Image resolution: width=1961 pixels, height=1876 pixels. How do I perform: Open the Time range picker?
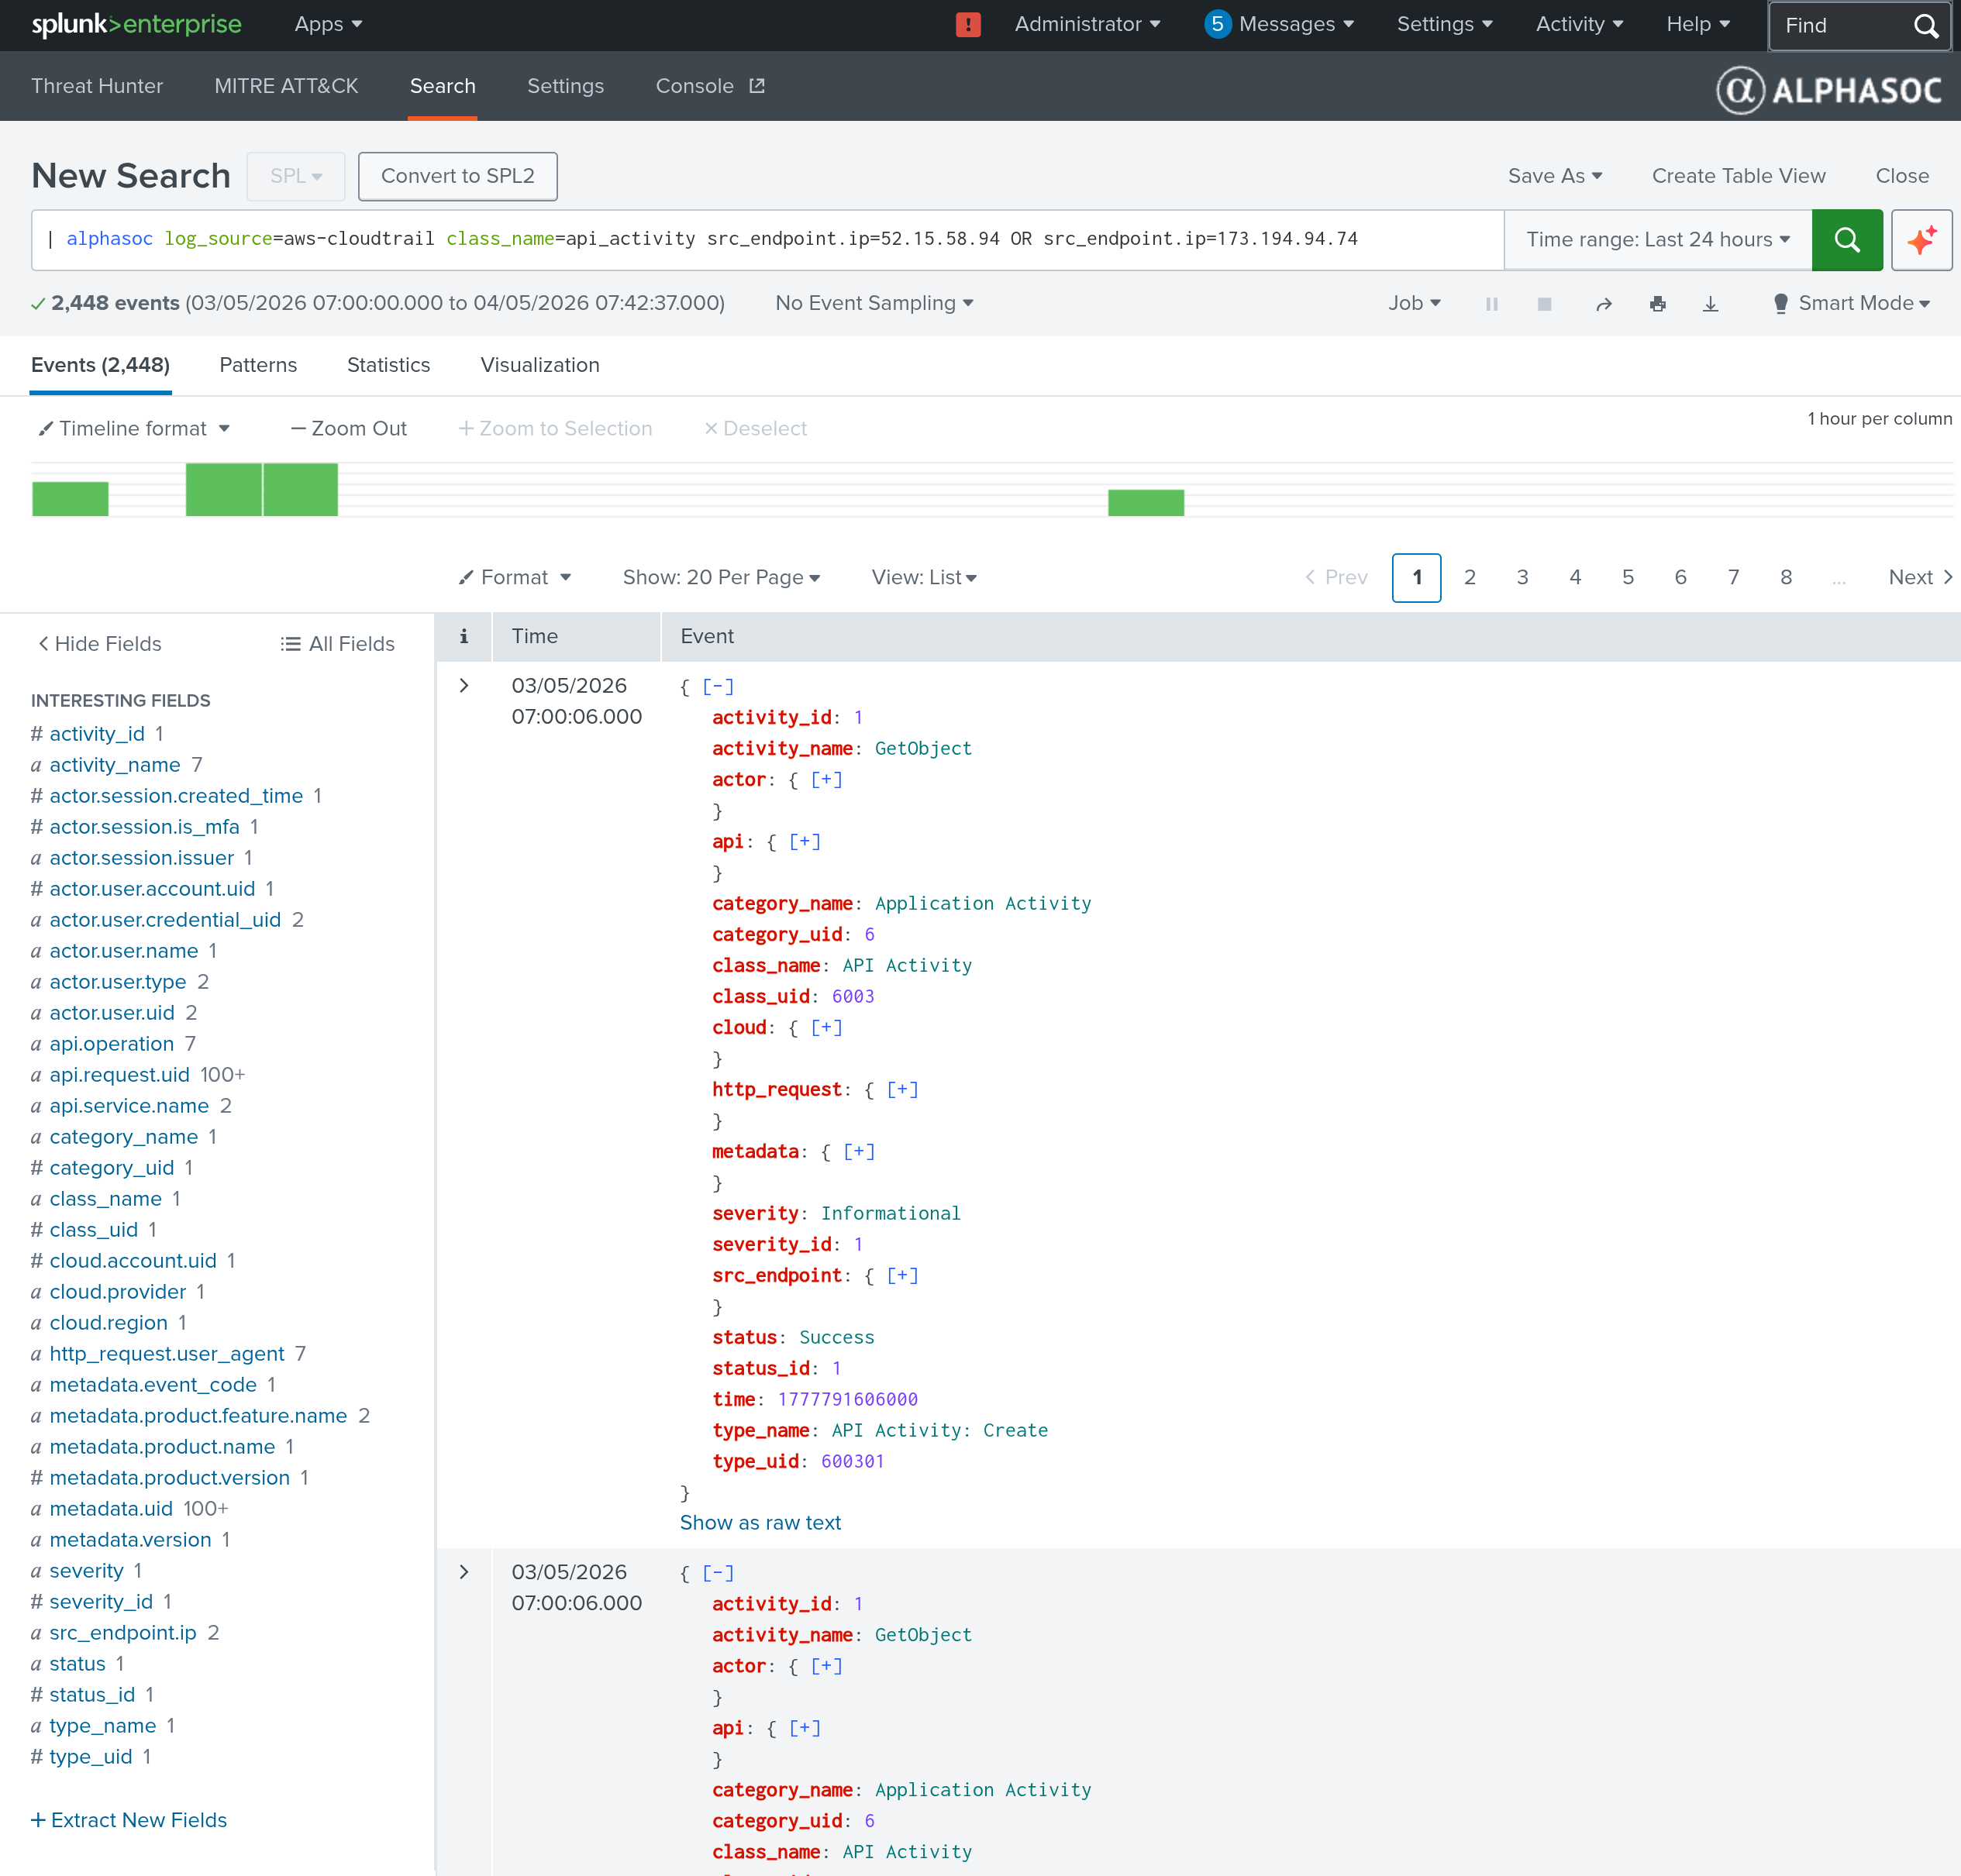point(1658,240)
